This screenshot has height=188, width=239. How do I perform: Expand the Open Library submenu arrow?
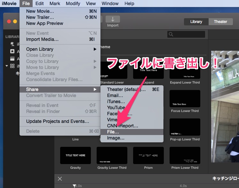pos(95,49)
